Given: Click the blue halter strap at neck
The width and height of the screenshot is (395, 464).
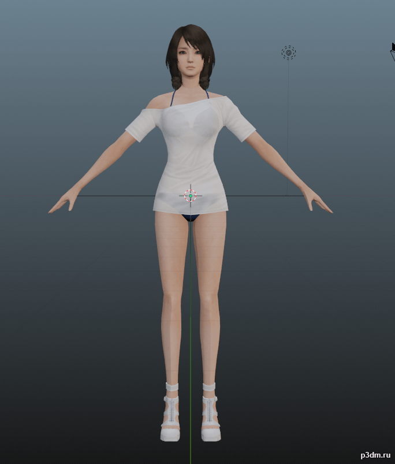Looking at the screenshot, I should (173, 97).
